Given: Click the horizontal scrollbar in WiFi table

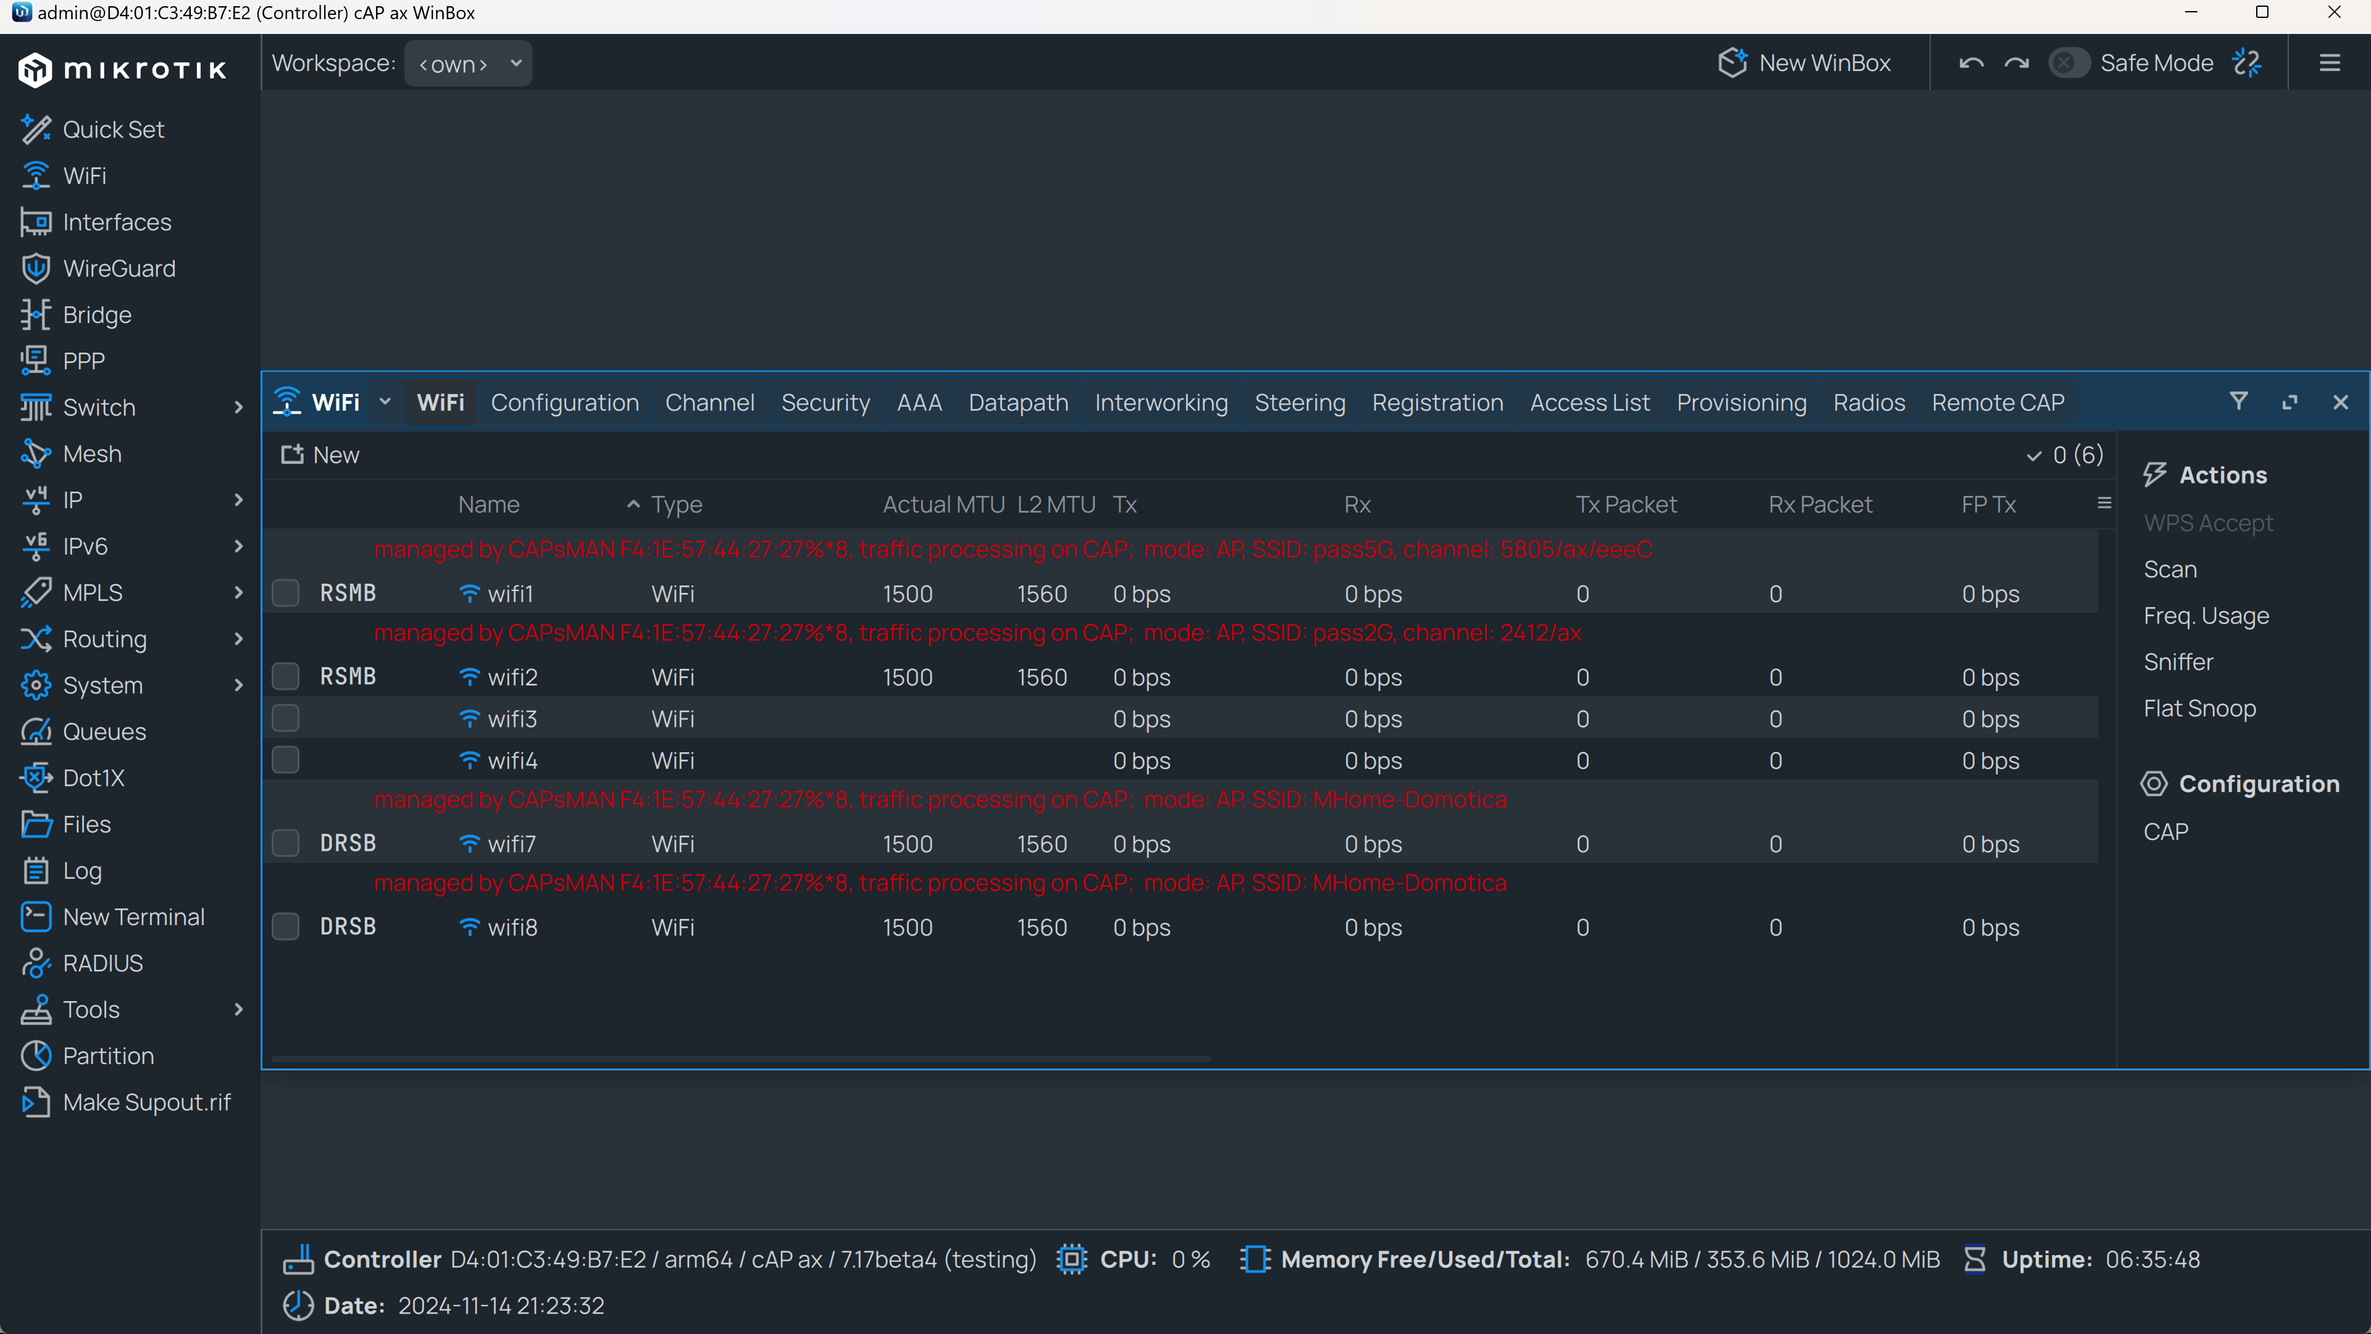Looking at the screenshot, I should click(740, 1060).
